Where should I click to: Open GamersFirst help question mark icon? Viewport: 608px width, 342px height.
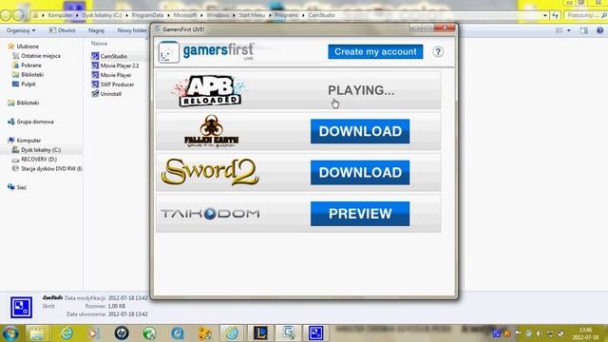pyautogui.click(x=438, y=51)
